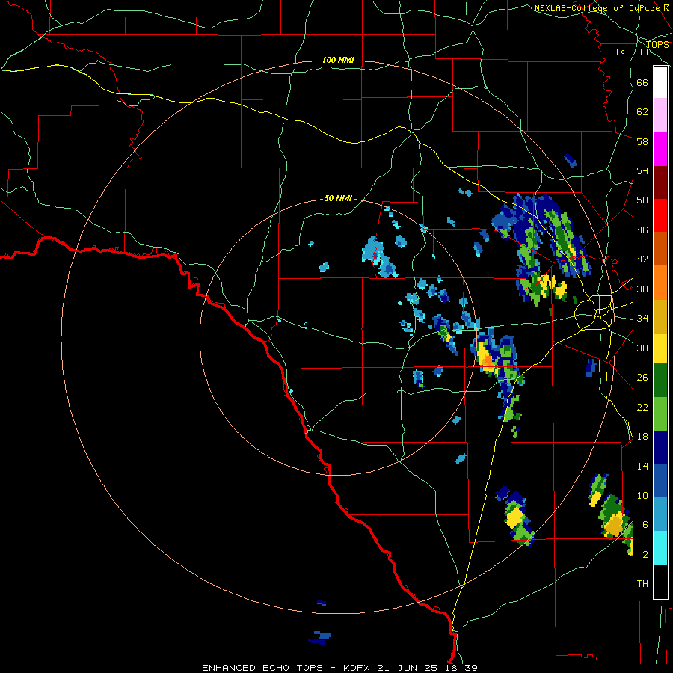The height and width of the screenshot is (673, 673).
Task: Choose the 50 legend tick label
Action: pyautogui.click(x=642, y=200)
